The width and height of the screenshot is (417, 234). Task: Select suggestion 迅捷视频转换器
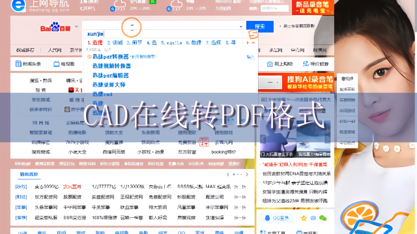pos(111,66)
